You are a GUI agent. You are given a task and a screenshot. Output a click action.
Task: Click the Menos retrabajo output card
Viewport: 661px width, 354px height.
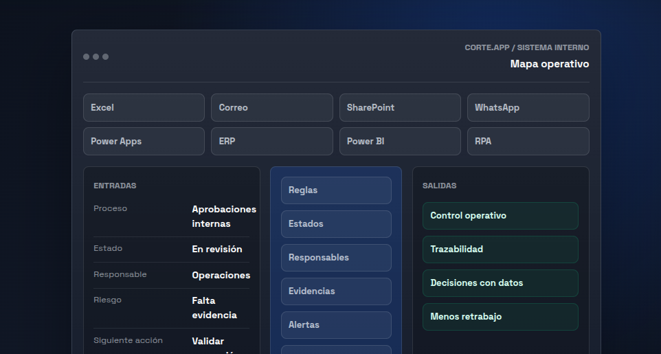tap(500, 317)
